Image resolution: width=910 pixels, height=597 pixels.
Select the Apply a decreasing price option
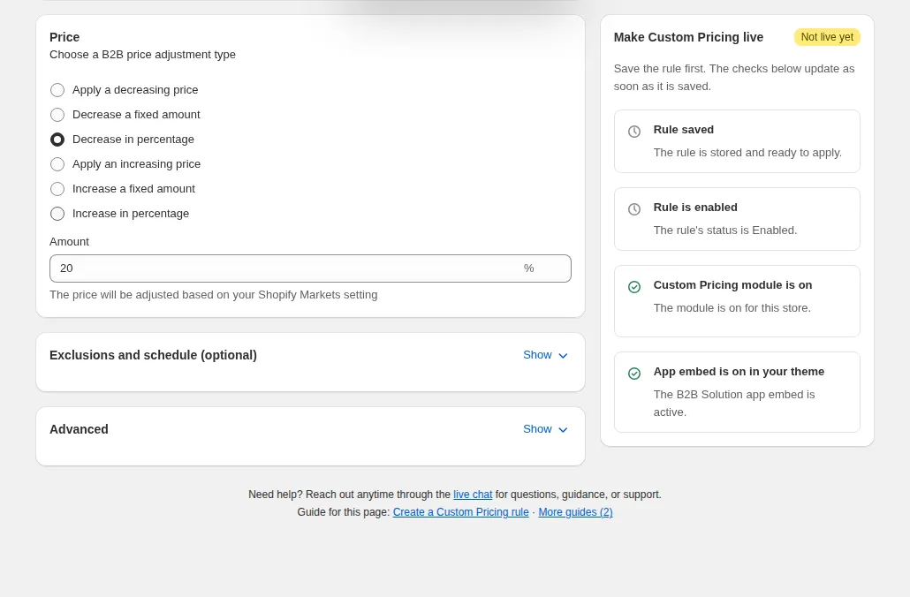point(57,90)
